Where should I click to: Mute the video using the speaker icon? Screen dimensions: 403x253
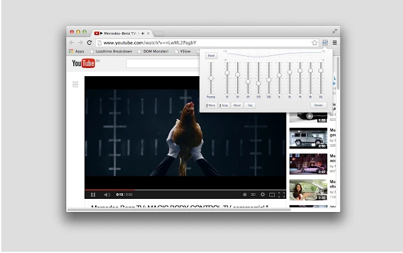(107, 194)
